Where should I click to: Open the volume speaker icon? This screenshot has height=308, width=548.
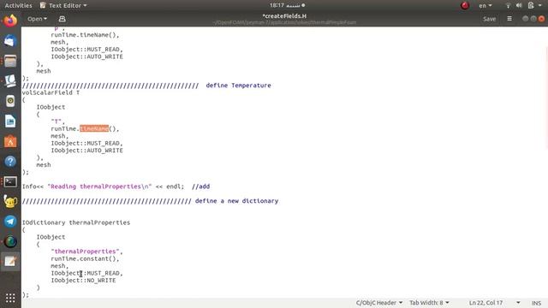click(x=519, y=6)
